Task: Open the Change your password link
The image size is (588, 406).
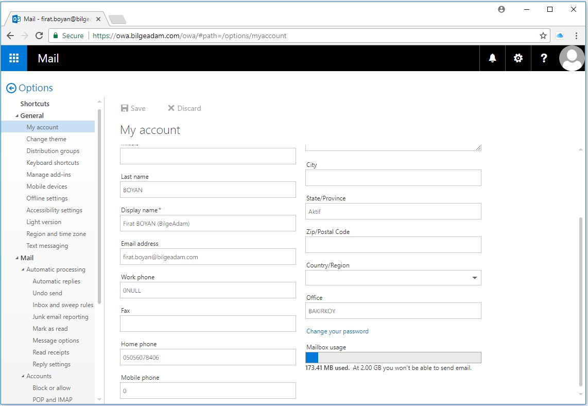Action: (x=337, y=331)
